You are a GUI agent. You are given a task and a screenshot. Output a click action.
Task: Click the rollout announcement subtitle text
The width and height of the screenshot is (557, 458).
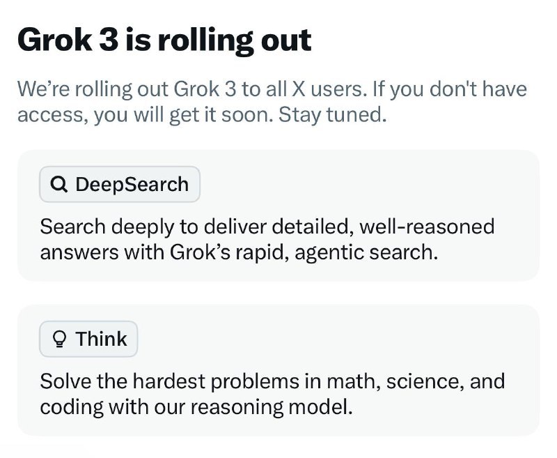pos(274,101)
